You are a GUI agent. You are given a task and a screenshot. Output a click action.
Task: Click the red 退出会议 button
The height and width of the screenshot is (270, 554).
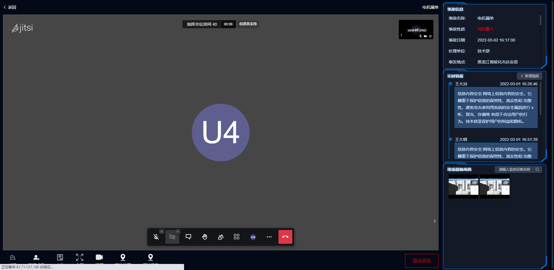point(422,261)
